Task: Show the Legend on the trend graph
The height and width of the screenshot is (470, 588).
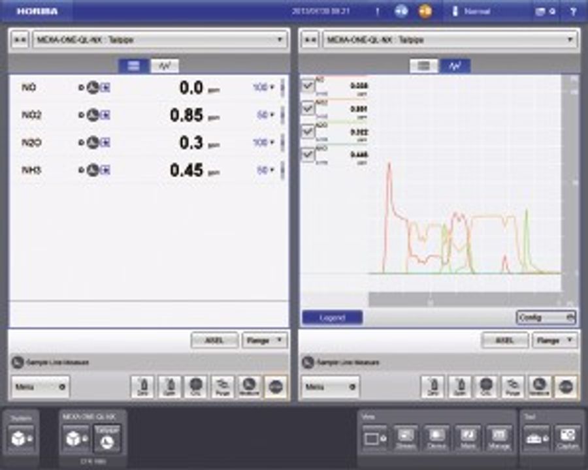Action: click(x=331, y=317)
